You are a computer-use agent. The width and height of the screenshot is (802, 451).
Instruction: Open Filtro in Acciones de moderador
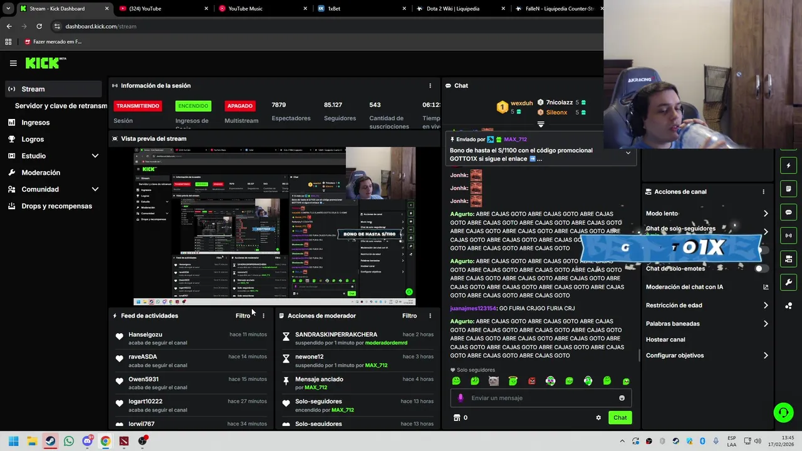click(x=410, y=316)
